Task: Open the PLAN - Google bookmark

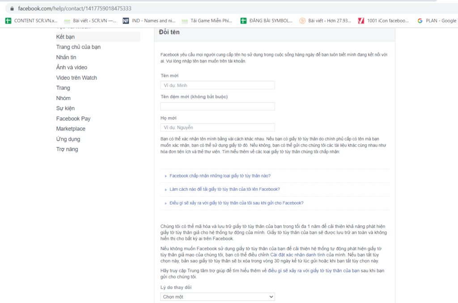Action: (437, 21)
